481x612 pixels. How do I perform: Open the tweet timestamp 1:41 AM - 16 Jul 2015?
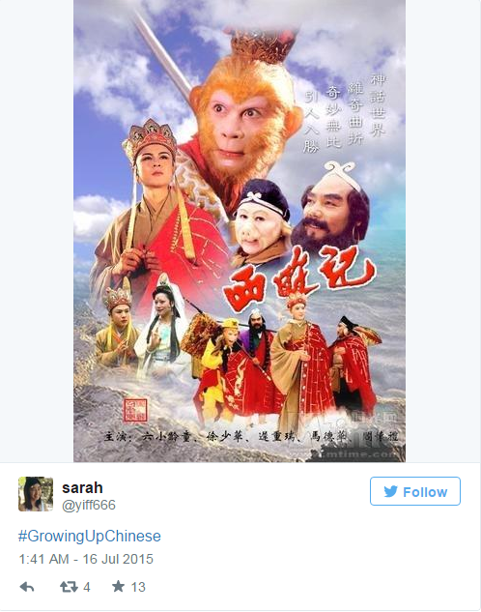[86, 559]
